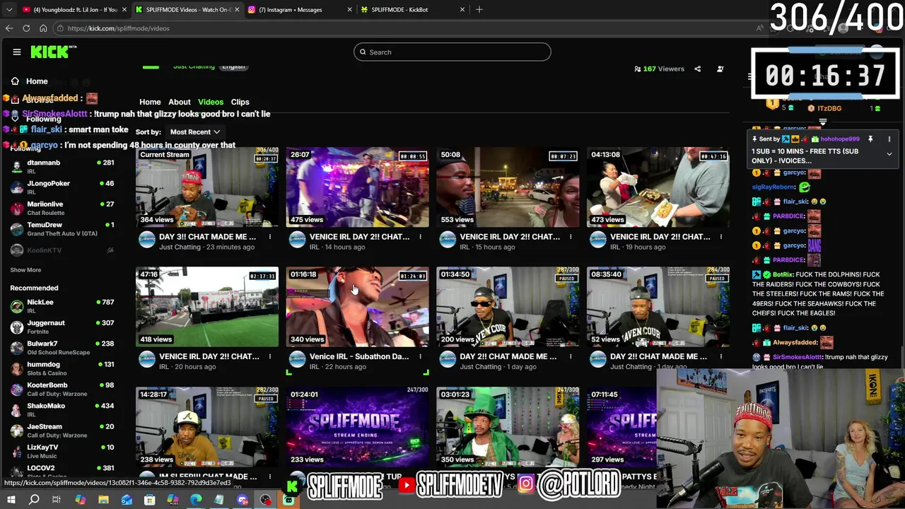Open File Explorer from the taskbar
This screenshot has width=905, height=509.
click(103, 500)
